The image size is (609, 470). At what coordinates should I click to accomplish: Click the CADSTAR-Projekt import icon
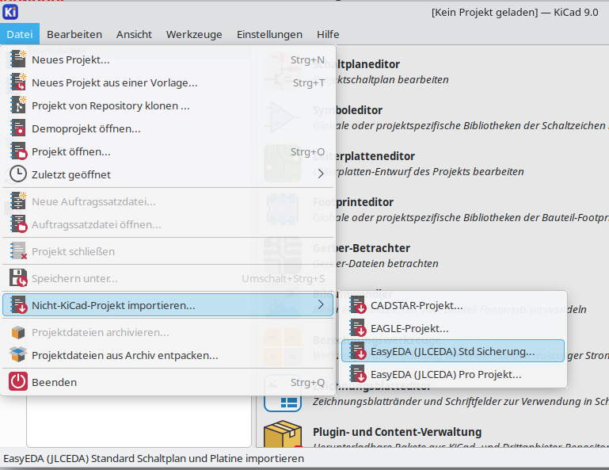pos(358,305)
